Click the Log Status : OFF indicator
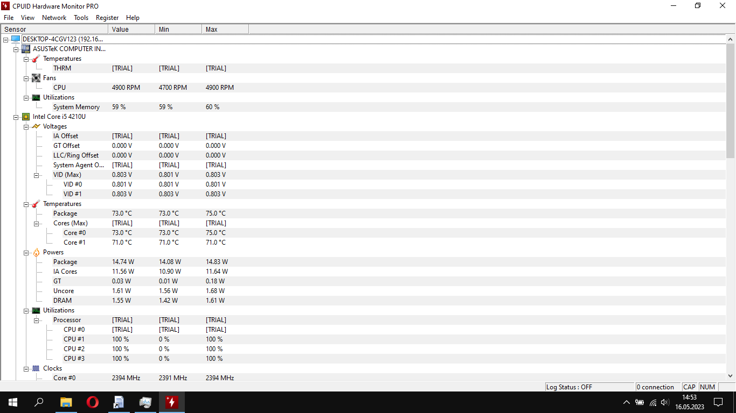 point(589,387)
